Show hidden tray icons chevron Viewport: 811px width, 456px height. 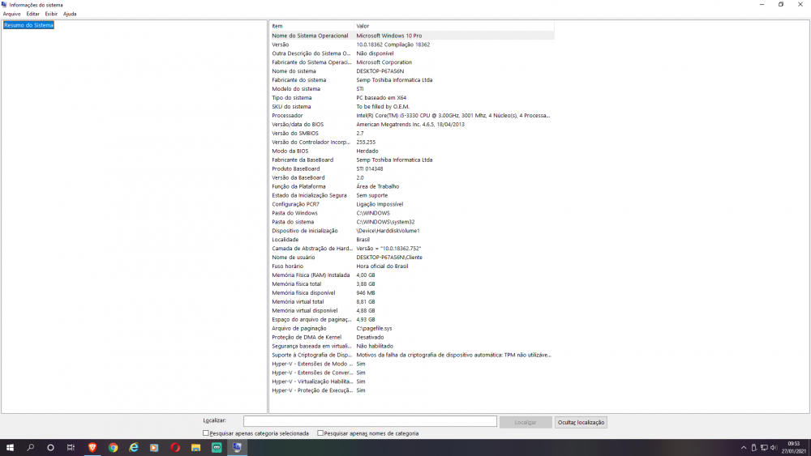pyautogui.click(x=743, y=448)
